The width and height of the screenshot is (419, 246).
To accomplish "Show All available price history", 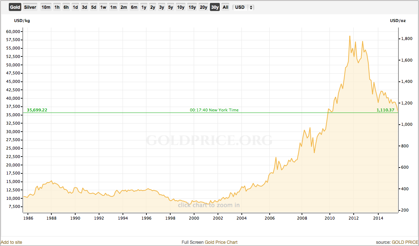I will coord(226,7).
